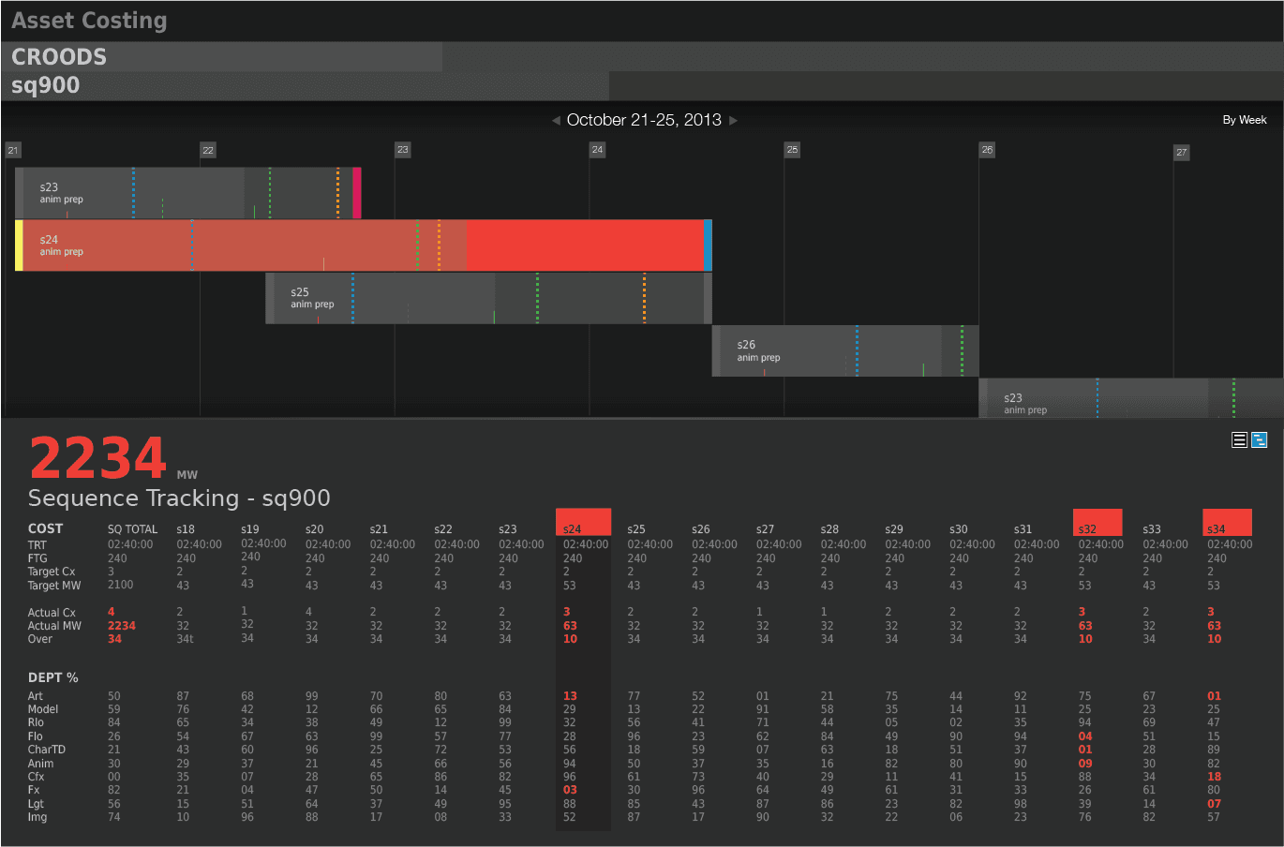The image size is (1284, 847).
Task: Click blue end marker of s24 bar
Action: (708, 245)
